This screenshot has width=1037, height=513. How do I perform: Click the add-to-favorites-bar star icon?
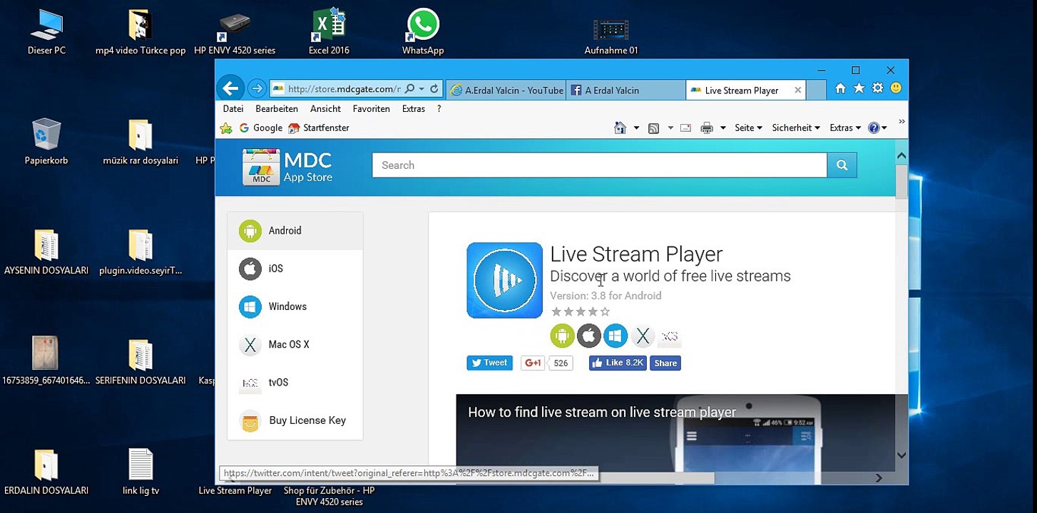(x=226, y=128)
